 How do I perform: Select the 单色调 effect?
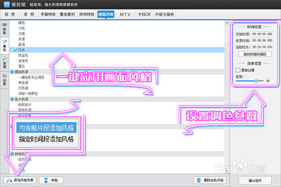(23, 83)
